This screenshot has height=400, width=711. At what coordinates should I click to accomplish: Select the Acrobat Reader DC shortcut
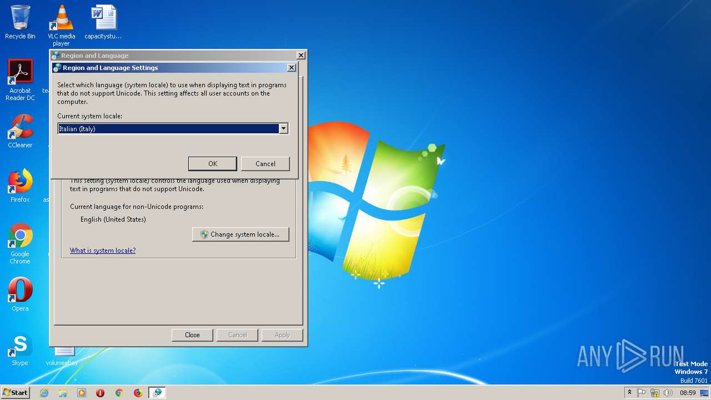coord(20,80)
